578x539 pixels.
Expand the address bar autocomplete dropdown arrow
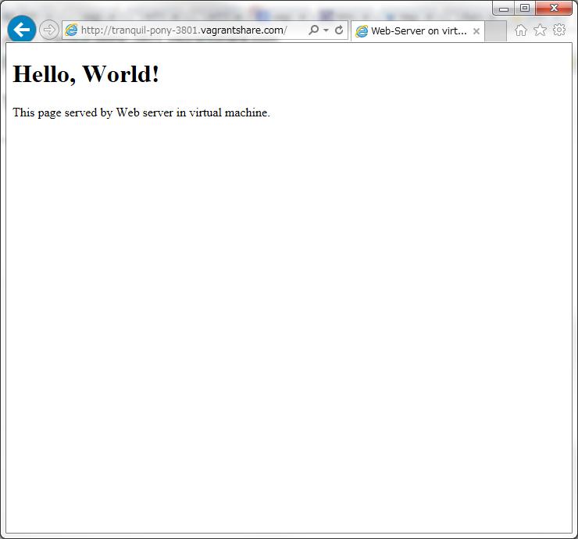pos(326,30)
